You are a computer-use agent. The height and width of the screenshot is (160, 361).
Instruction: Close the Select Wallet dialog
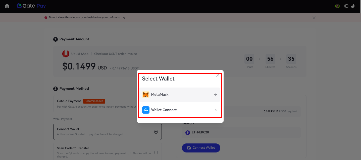[218, 75]
